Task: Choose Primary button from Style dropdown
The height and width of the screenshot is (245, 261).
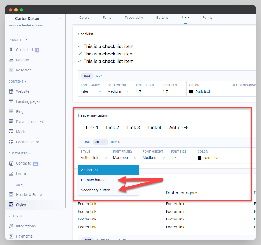Action: click(x=93, y=180)
